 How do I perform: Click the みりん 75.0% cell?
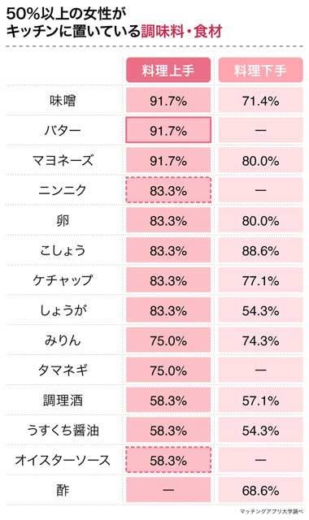coord(168,340)
